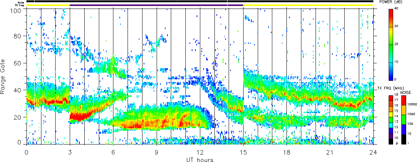Viewport: 417px width, 162px height.
Task: Click the "15" label on the UT hours axis
Action: [x=243, y=152]
